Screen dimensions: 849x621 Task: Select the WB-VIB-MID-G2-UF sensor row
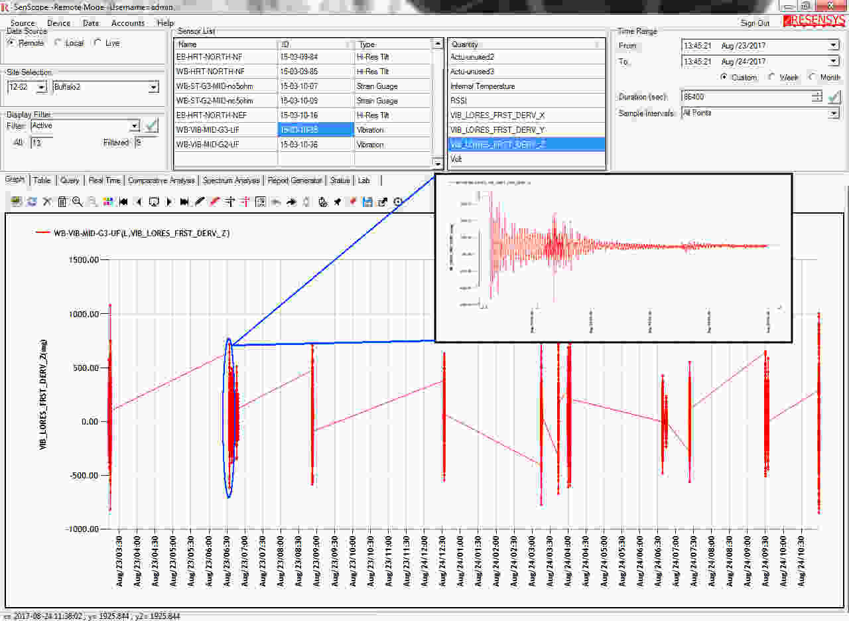click(x=302, y=145)
